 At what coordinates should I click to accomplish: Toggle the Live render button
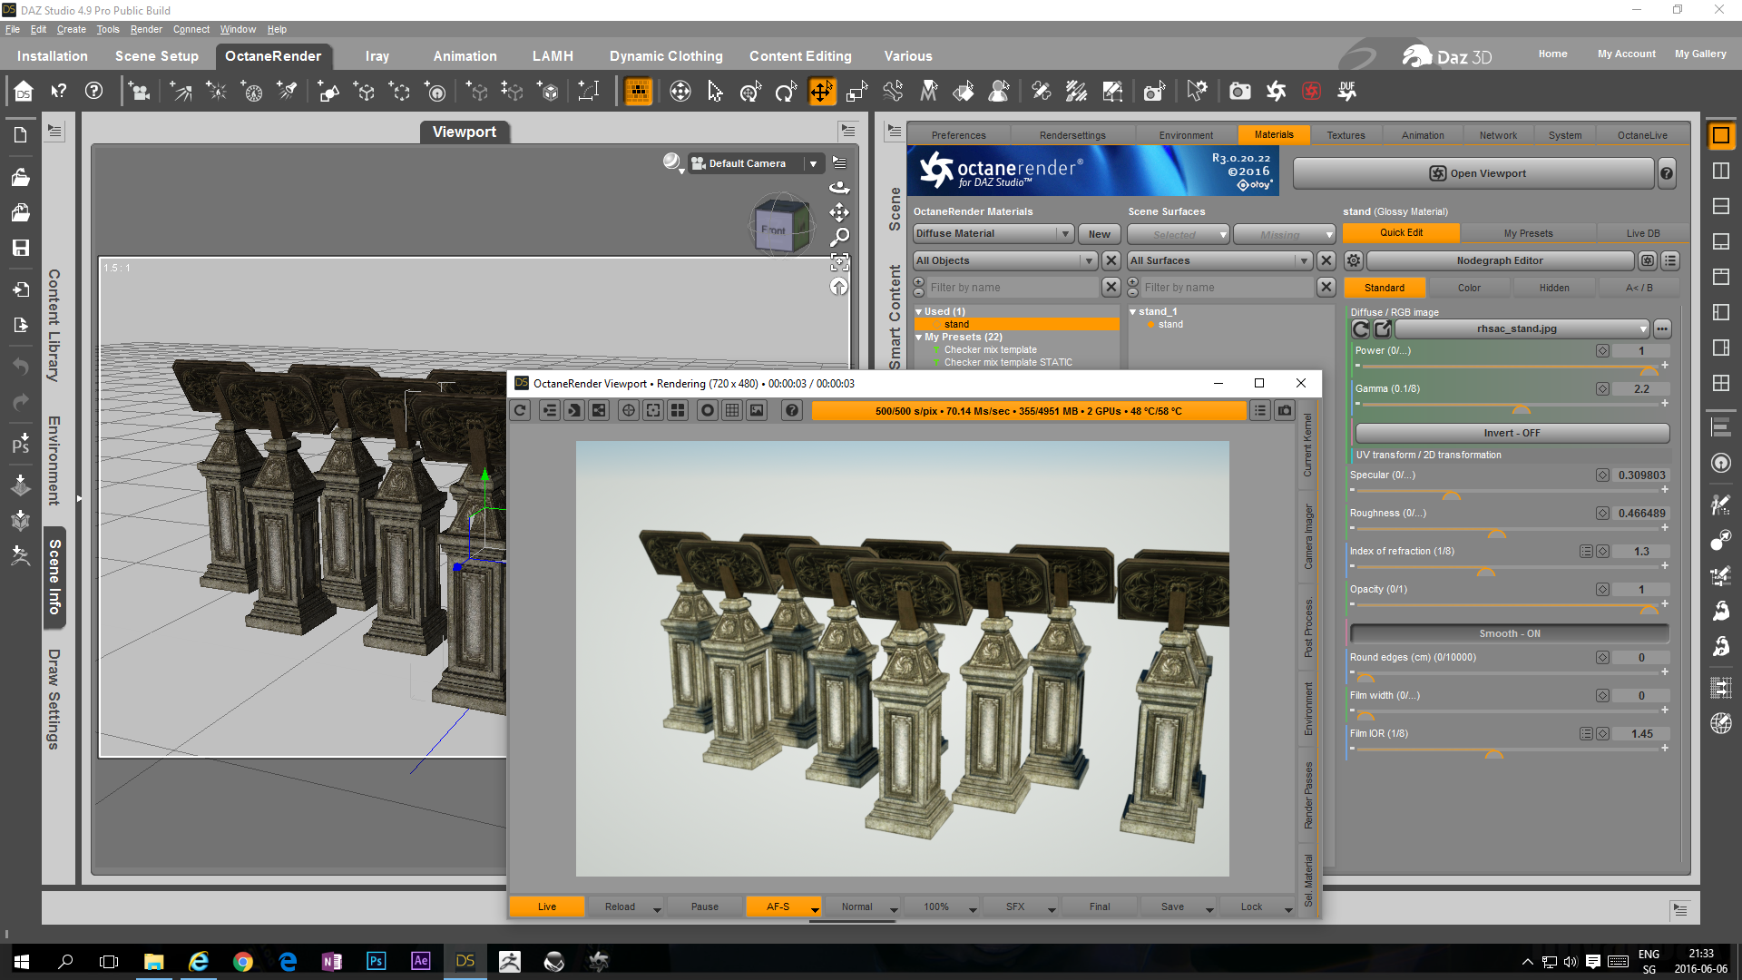tap(547, 907)
